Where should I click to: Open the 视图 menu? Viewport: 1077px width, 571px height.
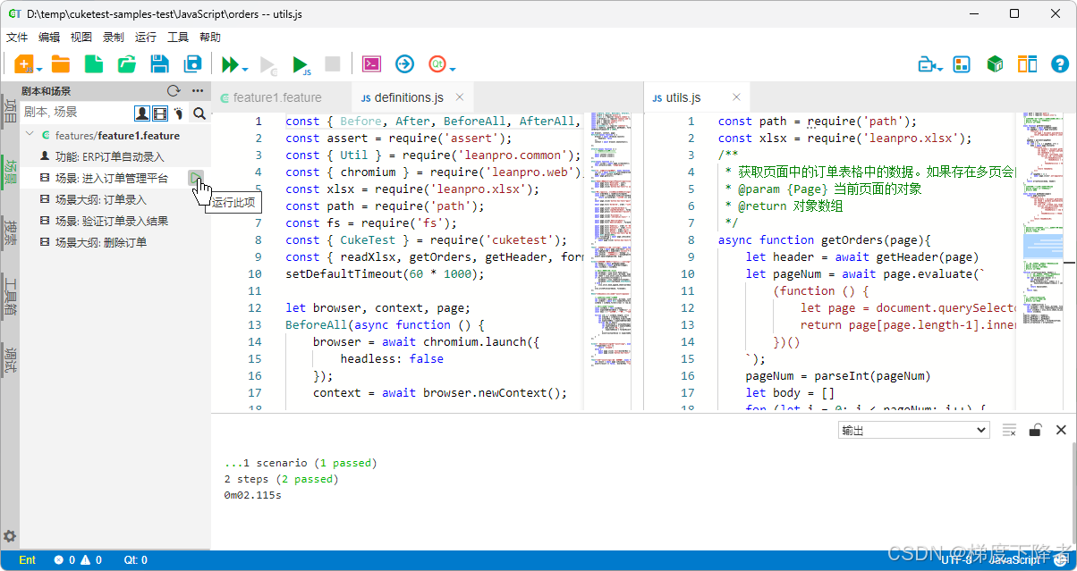coord(81,38)
